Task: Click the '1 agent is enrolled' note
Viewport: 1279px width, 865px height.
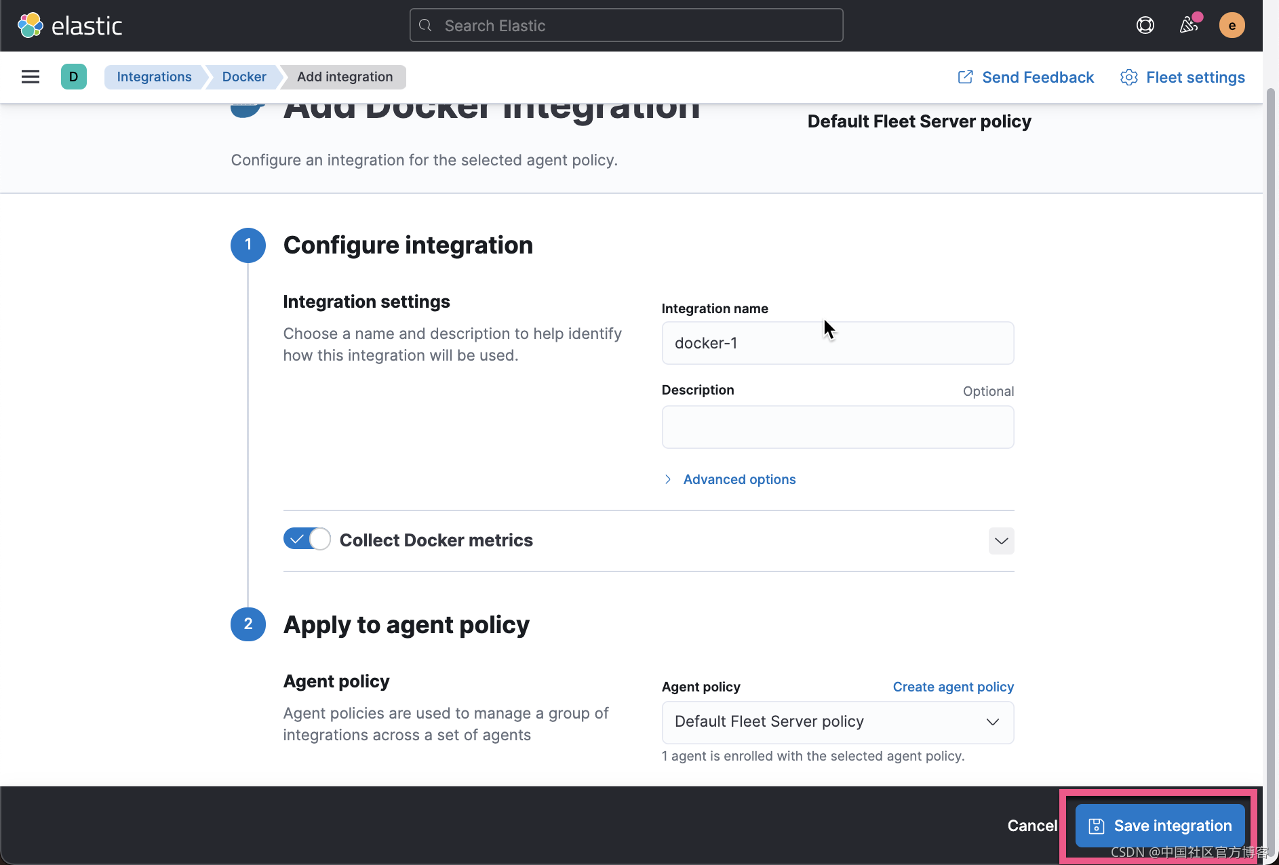Action: point(813,756)
